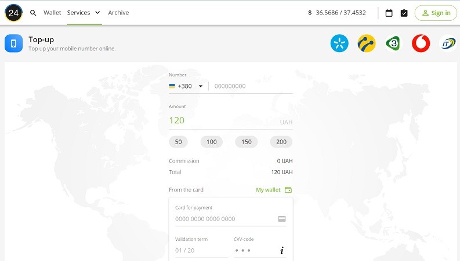Open the calendar icon in header
Viewport: 460px width, 261px height.
pyautogui.click(x=389, y=13)
